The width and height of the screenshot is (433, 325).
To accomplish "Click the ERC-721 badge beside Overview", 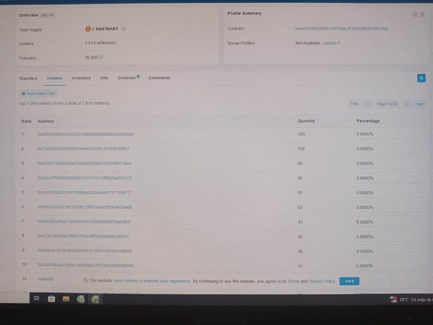I will click(48, 16).
